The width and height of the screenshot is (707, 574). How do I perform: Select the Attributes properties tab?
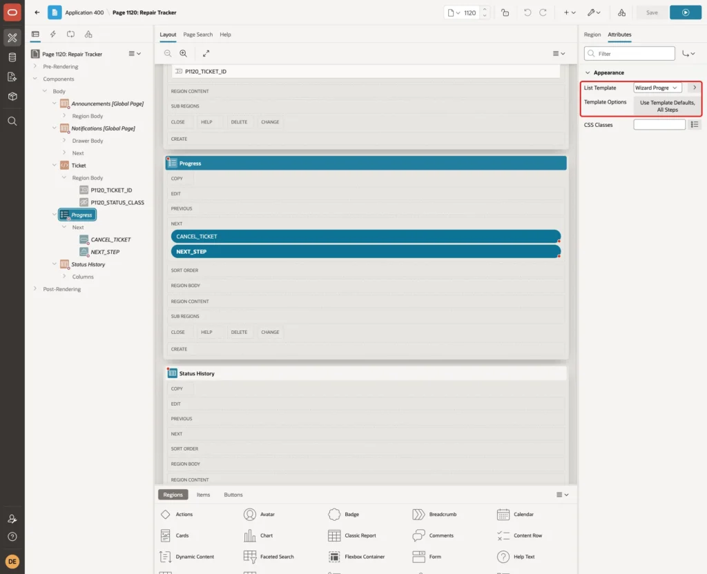(x=619, y=34)
